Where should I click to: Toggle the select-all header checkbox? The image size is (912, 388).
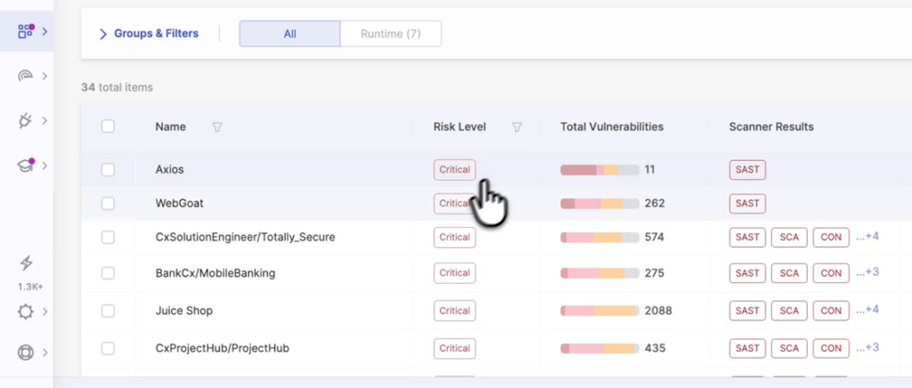pos(108,126)
